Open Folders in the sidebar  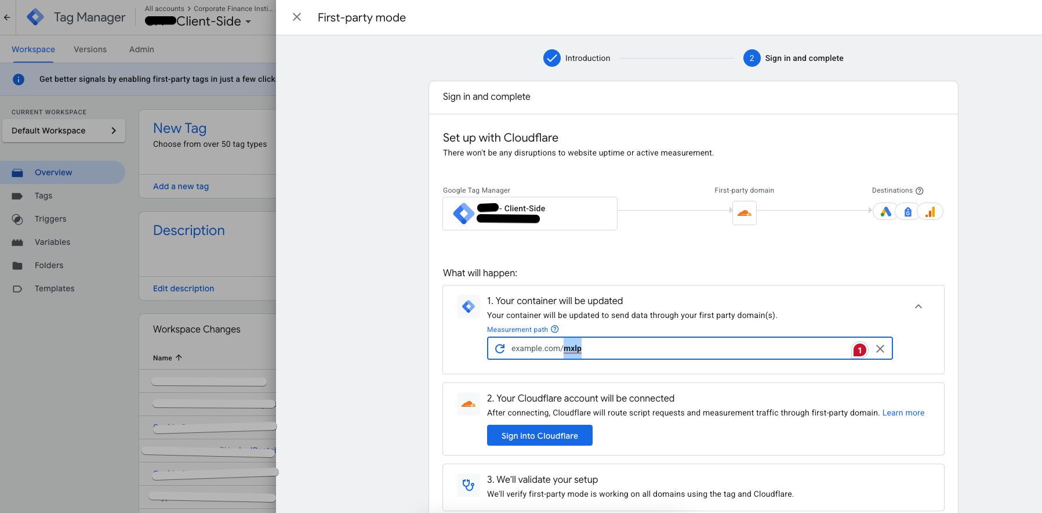tap(49, 265)
